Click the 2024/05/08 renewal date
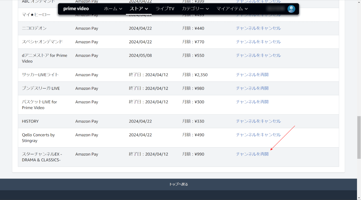The width and height of the screenshot is (361, 200). tap(140, 55)
